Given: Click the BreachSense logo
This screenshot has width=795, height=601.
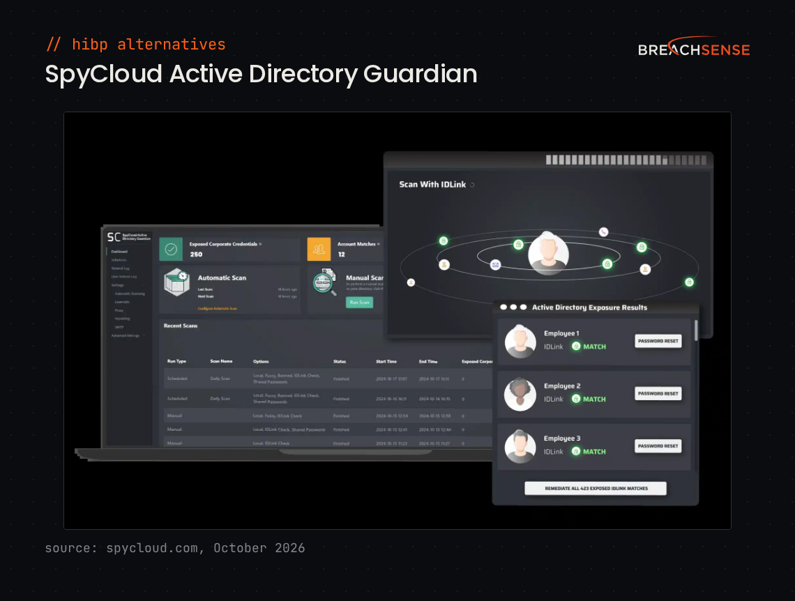Looking at the screenshot, I should pos(694,46).
